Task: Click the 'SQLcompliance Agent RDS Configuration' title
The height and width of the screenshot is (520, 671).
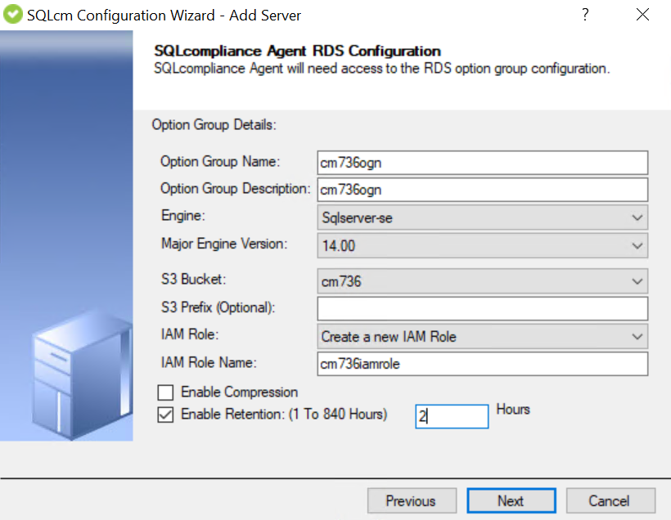Action: click(297, 51)
